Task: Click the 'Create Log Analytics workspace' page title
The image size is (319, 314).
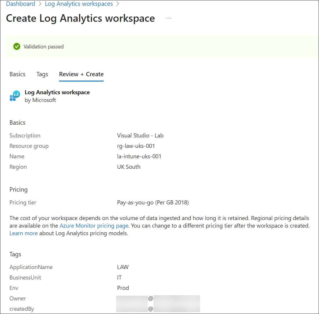Action: 80,18
